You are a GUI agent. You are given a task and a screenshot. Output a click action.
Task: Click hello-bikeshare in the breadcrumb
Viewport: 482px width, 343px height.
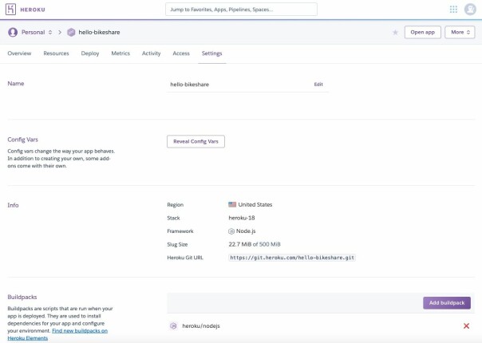[99, 32]
